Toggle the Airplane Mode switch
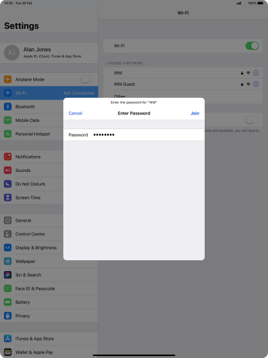This screenshot has height=358, width=268. click(87, 79)
